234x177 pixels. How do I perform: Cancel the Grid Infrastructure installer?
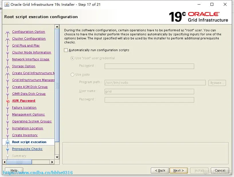(x=220, y=170)
